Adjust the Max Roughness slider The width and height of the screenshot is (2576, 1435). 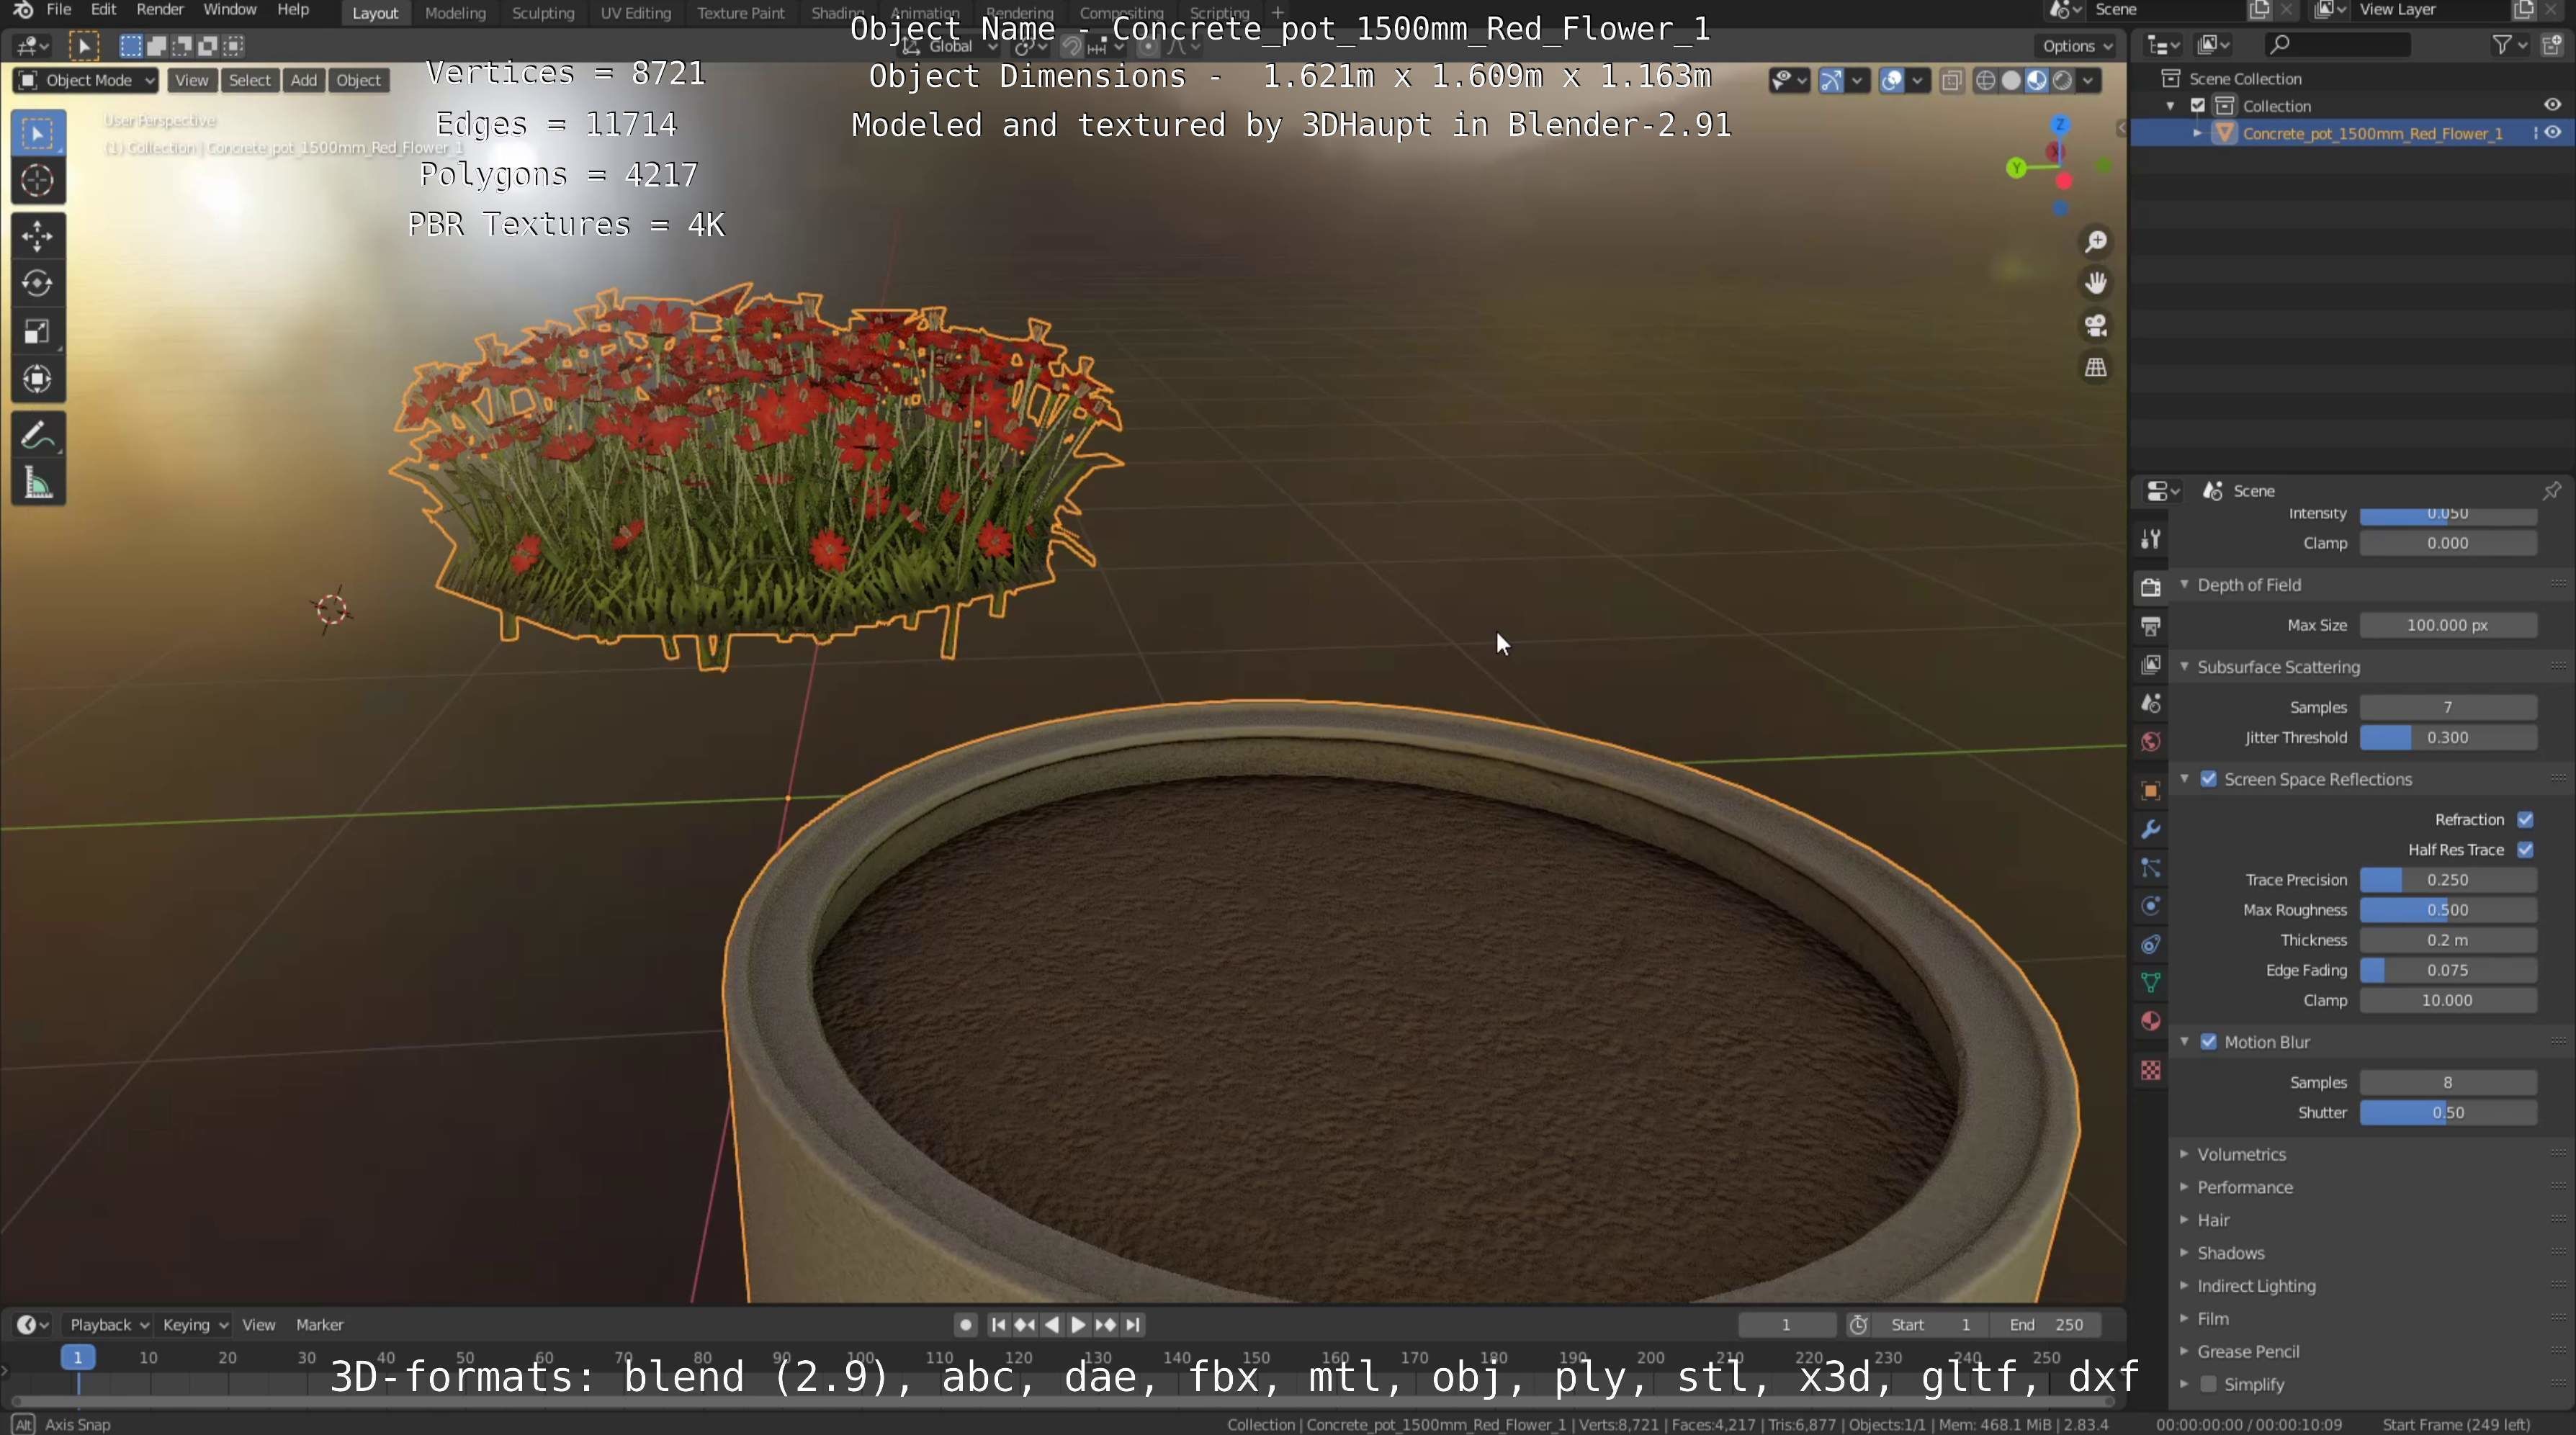(x=2447, y=910)
